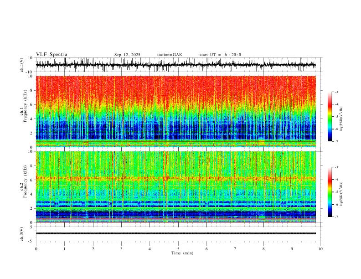Image resolution: width=361 pixels, height=279 pixels.
Task: Click the ch.2 spectrogram panel
Action: coord(175,187)
